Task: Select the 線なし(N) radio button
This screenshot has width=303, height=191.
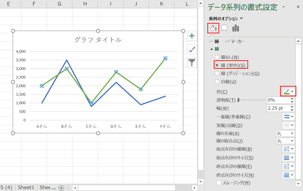Action: [x=217, y=57]
